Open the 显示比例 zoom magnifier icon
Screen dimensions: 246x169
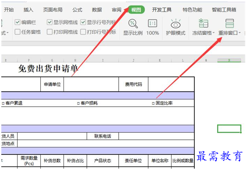pyautogui.click(x=133, y=24)
